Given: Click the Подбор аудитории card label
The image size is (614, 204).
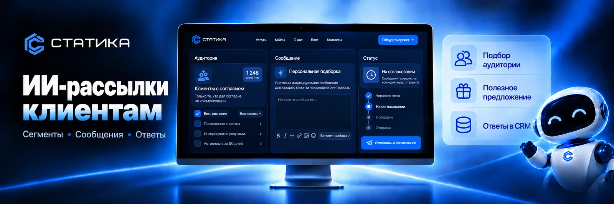Looking at the screenshot, I should tap(502, 60).
